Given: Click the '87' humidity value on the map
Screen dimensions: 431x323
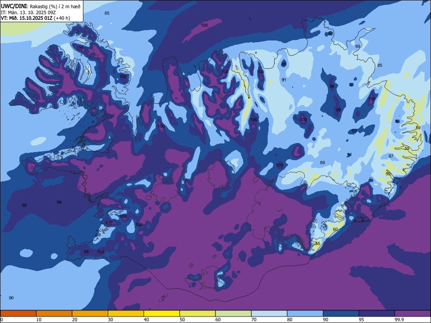Looking at the screenshot, I should tap(391, 156).
